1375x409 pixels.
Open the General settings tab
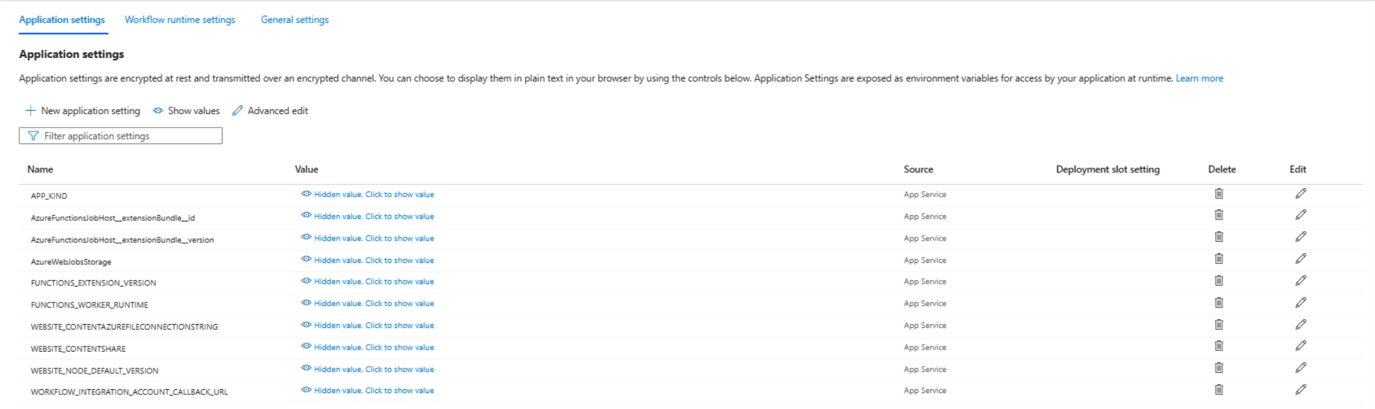294,20
